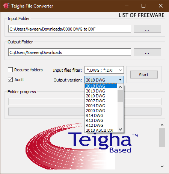Select 2018 ASCII DXF output version
Viewport: 169px width, 174px height.
(101, 130)
